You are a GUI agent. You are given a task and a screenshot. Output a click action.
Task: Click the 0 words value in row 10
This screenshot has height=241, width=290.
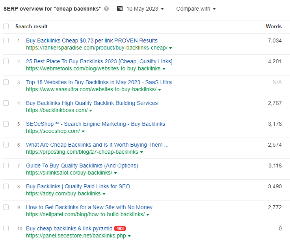click(x=280, y=228)
